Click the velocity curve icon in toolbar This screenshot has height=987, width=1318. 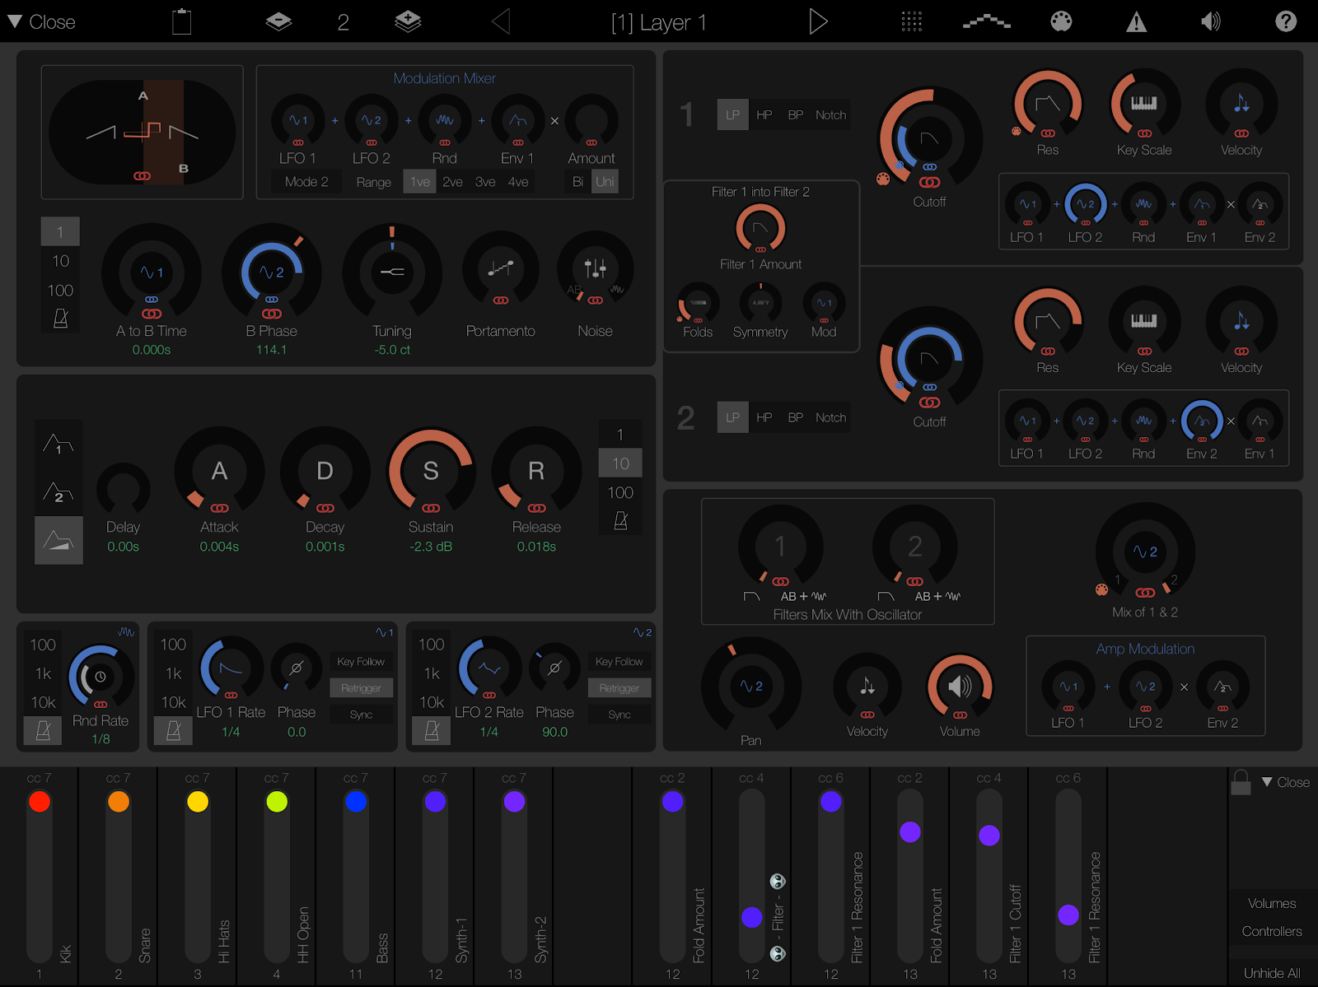[986, 22]
